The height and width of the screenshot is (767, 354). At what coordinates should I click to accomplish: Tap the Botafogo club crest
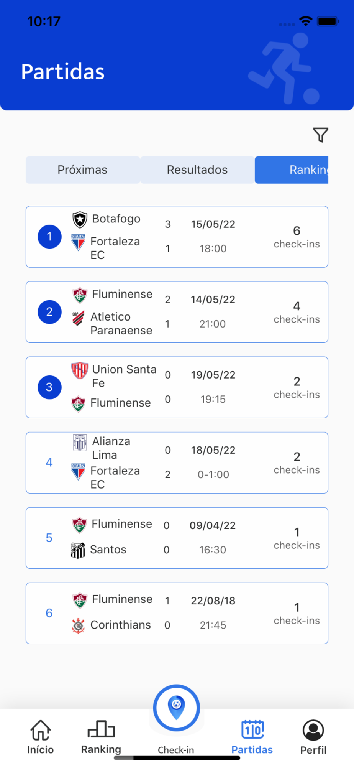point(80,219)
